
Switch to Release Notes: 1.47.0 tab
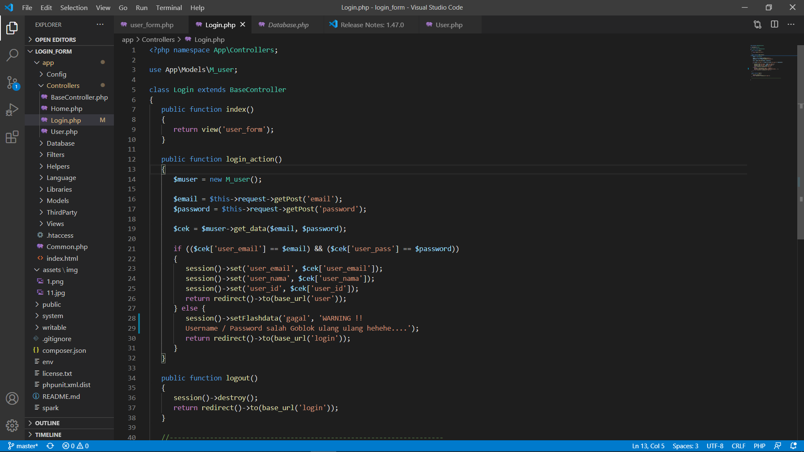point(372,25)
